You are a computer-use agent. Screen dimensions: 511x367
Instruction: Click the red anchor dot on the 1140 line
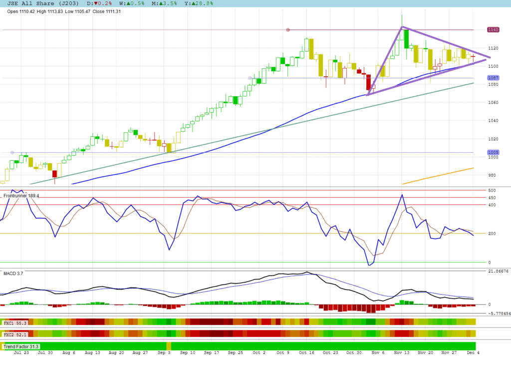(288, 30)
